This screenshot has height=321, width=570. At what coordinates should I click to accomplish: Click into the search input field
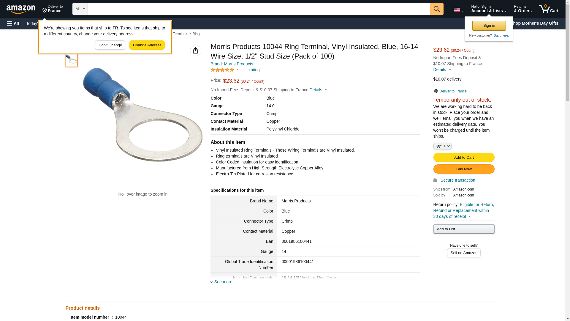click(259, 9)
